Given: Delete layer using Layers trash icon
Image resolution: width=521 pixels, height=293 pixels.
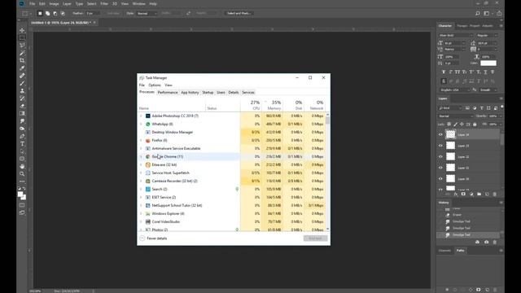Looking at the screenshot, I should [x=495, y=194].
